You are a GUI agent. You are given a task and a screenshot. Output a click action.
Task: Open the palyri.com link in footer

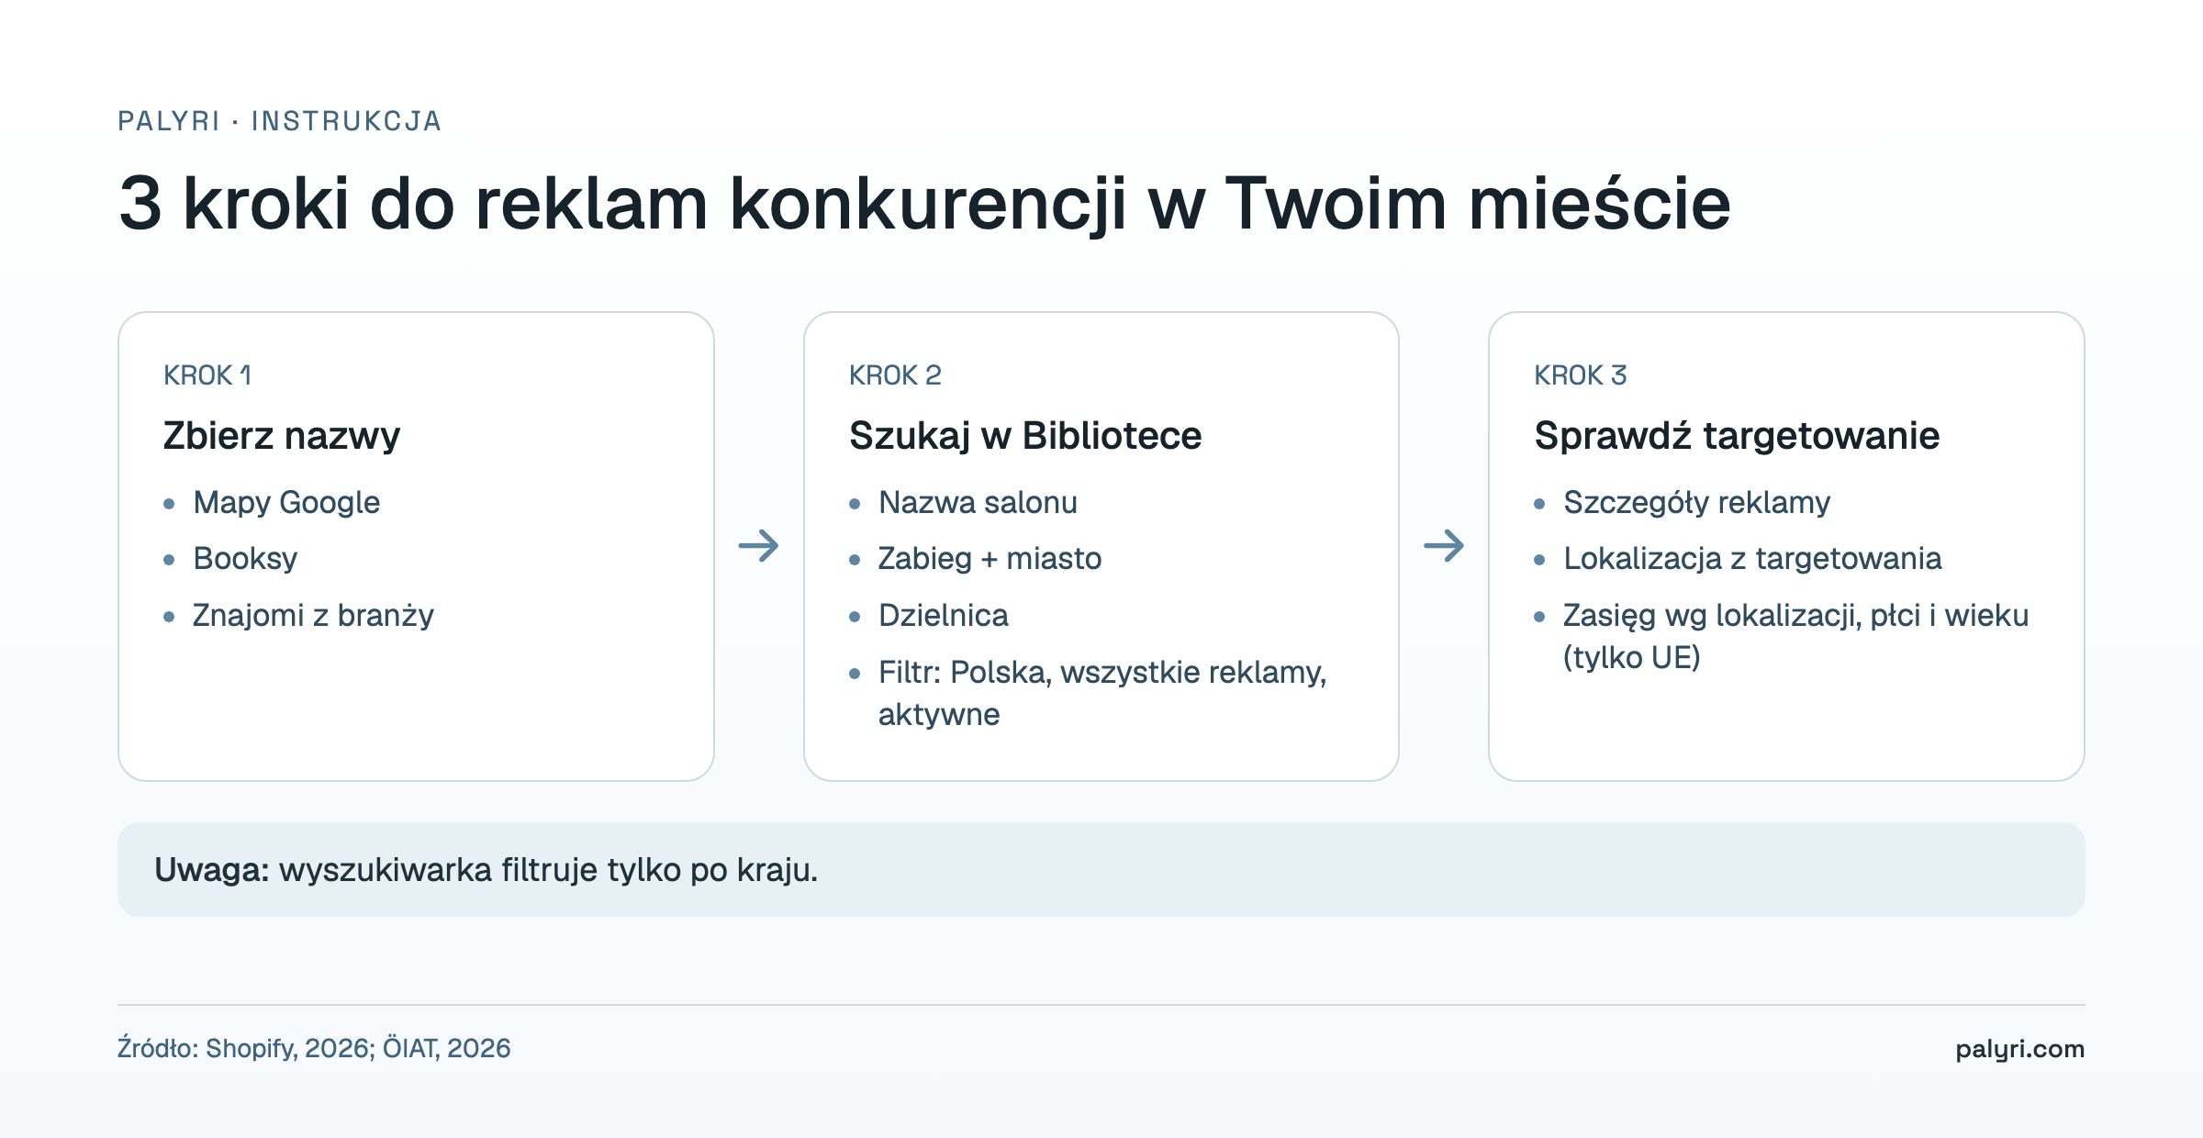2020,1049
